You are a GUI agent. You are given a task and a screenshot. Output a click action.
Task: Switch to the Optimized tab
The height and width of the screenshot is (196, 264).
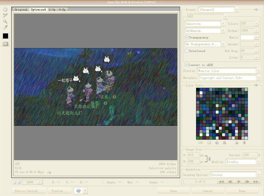[38, 10]
